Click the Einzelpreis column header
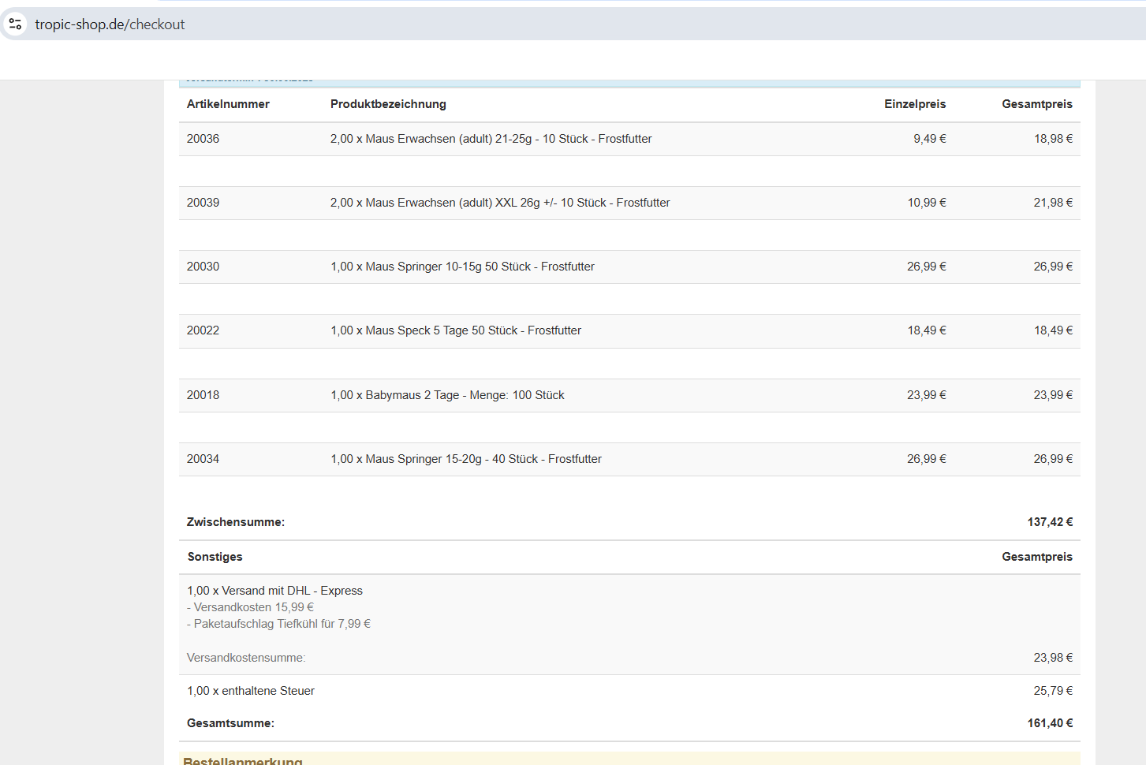 click(914, 104)
